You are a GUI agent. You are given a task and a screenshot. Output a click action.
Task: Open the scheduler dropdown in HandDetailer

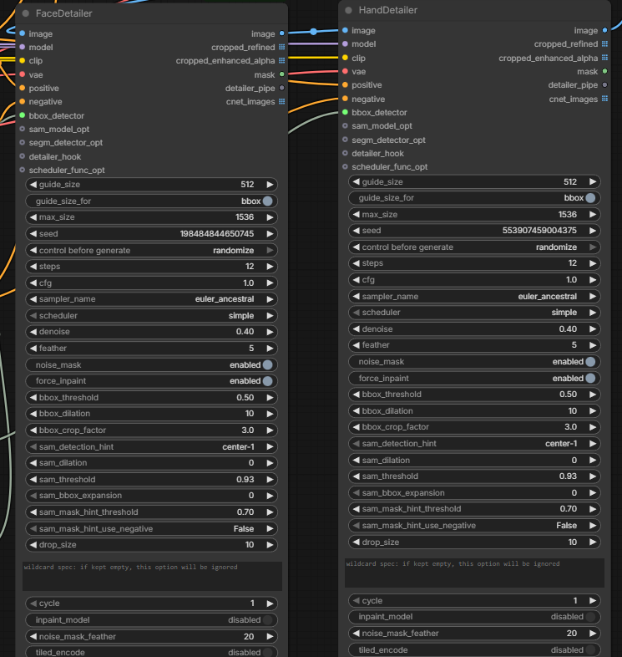point(474,313)
